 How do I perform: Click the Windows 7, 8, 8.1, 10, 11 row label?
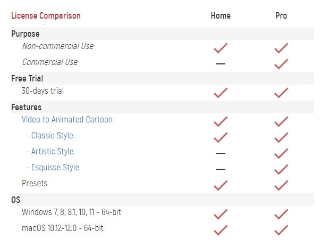point(71,212)
